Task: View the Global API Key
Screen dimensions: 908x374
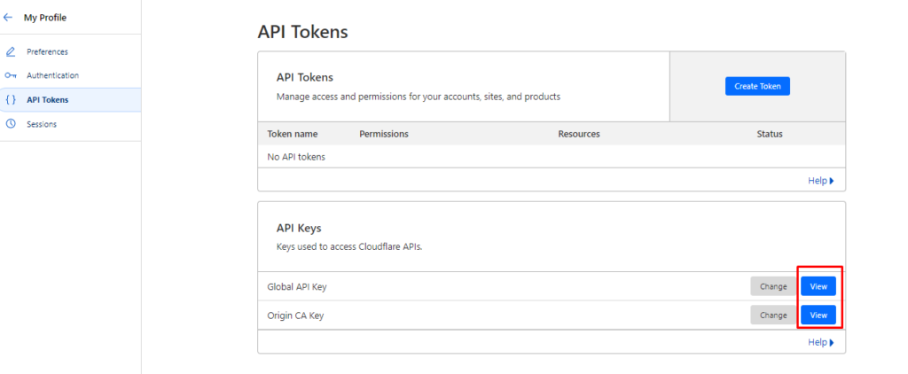Action: click(x=818, y=286)
